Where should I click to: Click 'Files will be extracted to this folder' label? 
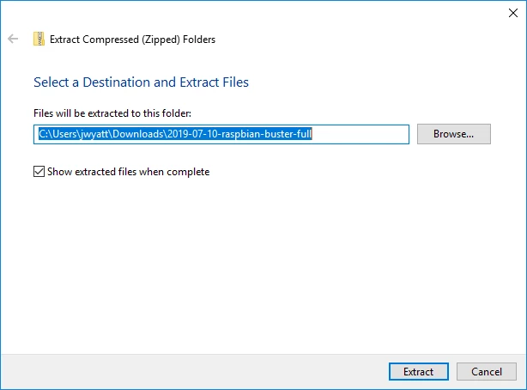(112, 113)
